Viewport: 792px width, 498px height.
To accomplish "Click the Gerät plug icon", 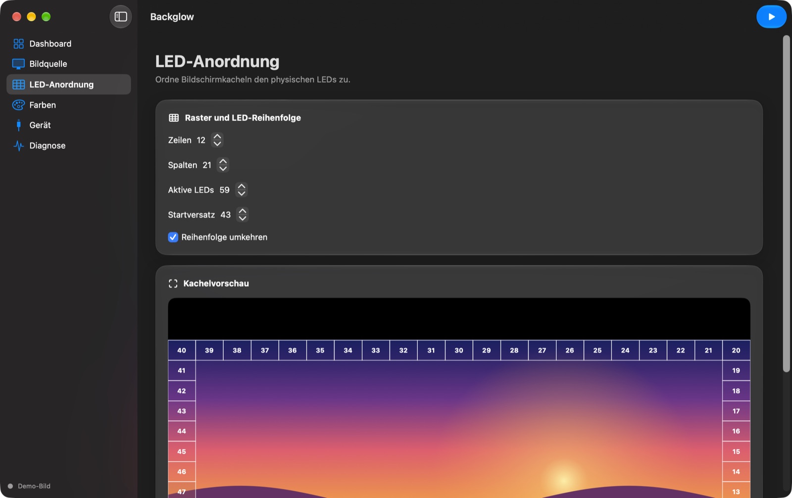I will tap(18, 125).
